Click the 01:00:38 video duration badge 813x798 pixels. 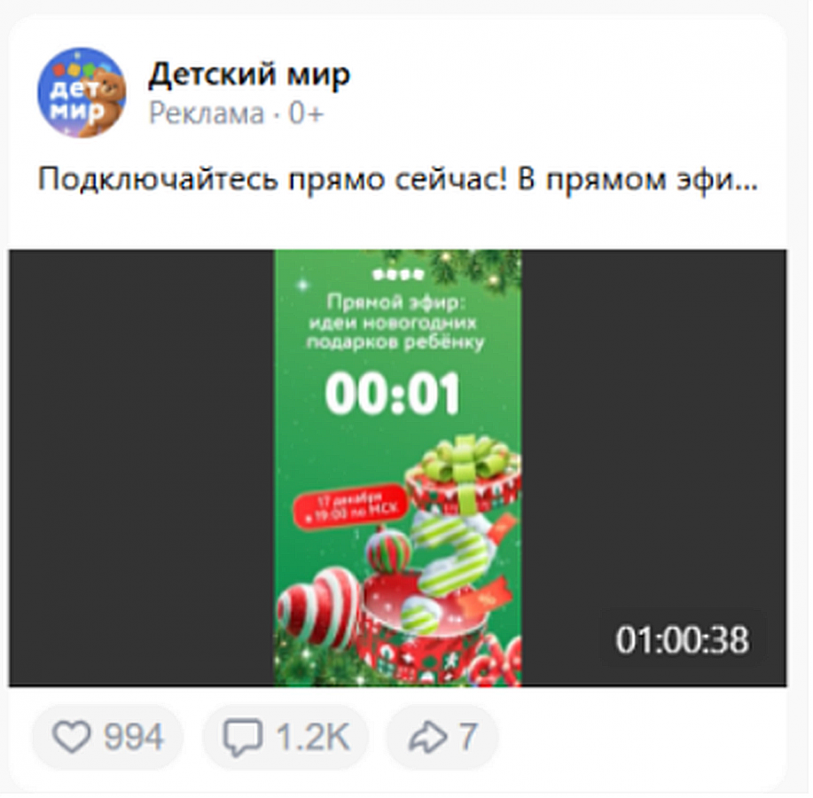[682, 639]
